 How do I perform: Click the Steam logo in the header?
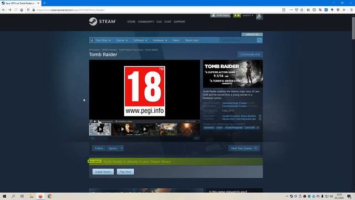coord(102,22)
